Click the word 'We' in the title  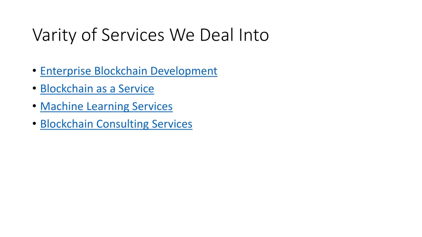tap(182, 35)
